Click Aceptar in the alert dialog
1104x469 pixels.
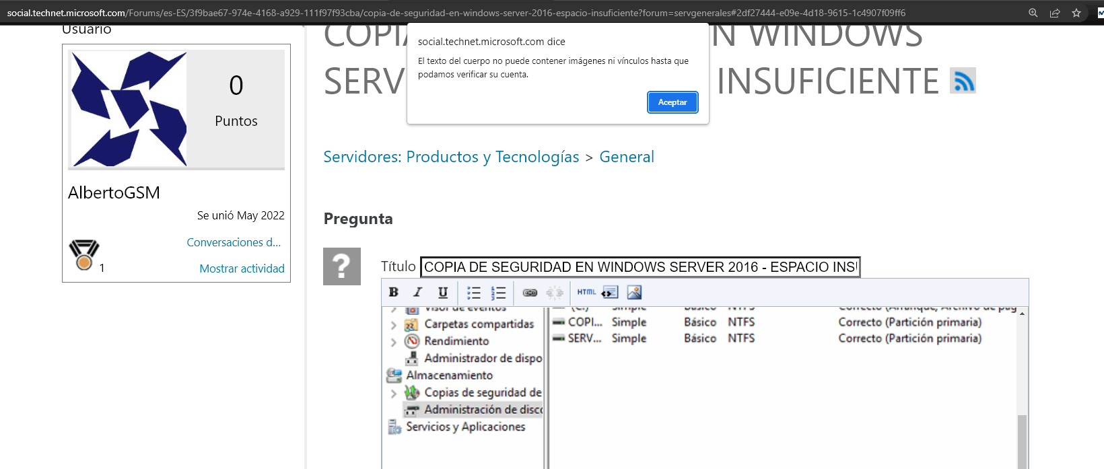[x=672, y=102]
